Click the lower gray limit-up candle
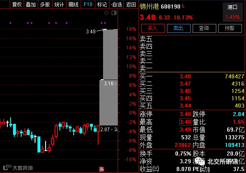This screenshot has width=246, height=173. point(109,103)
